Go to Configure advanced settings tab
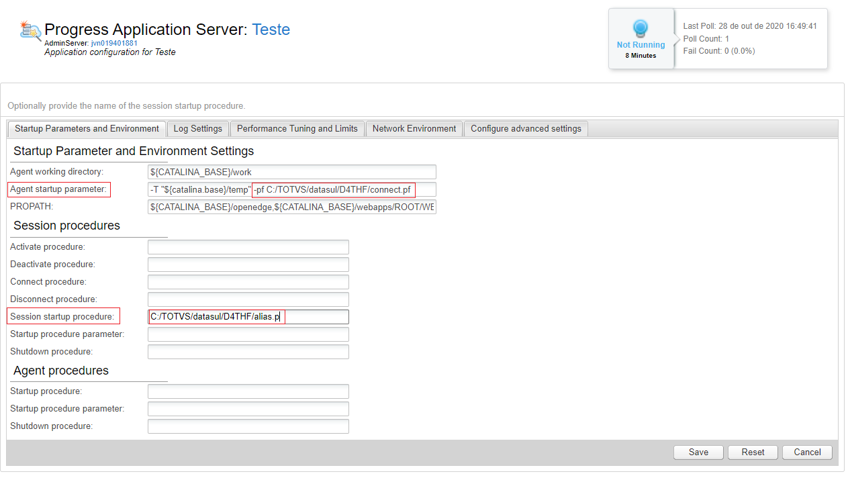Viewport: 848px width, 478px height. pyautogui.click(x=526, y=128)
